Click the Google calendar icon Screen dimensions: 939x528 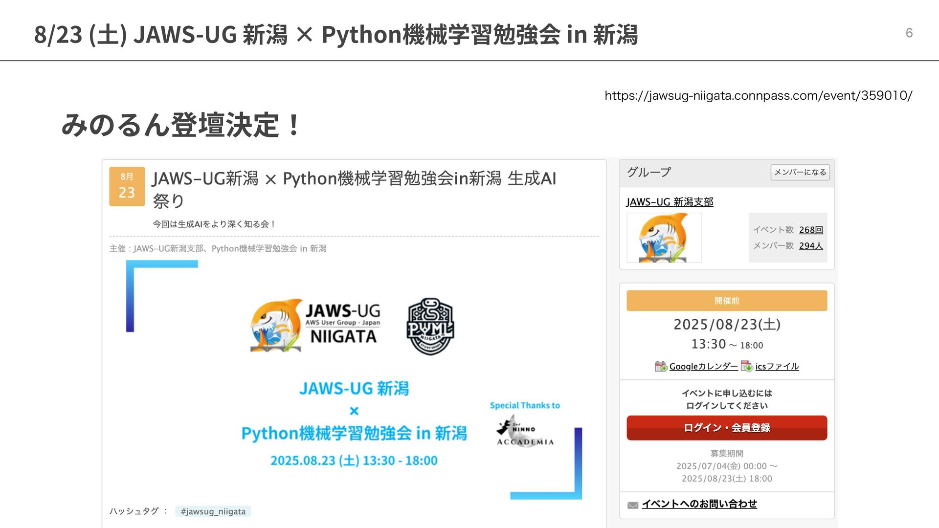coord(661,366)
